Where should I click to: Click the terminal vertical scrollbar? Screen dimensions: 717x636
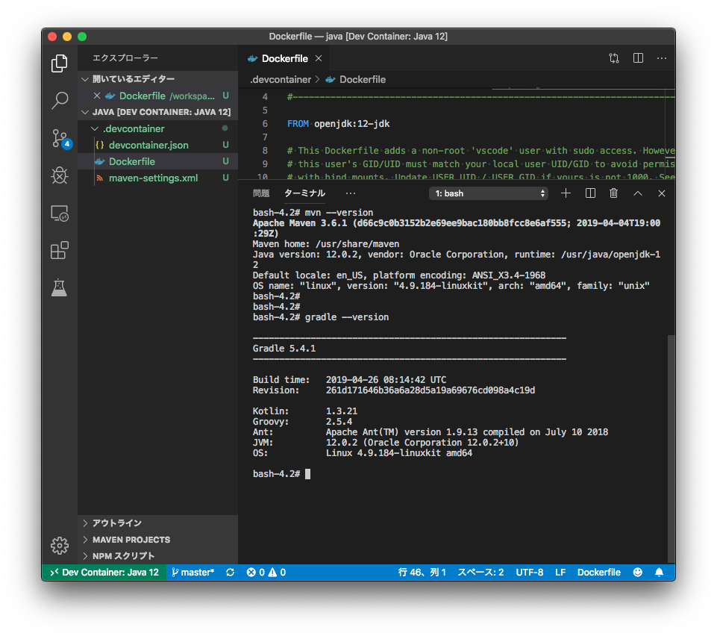tap(671, 449)
